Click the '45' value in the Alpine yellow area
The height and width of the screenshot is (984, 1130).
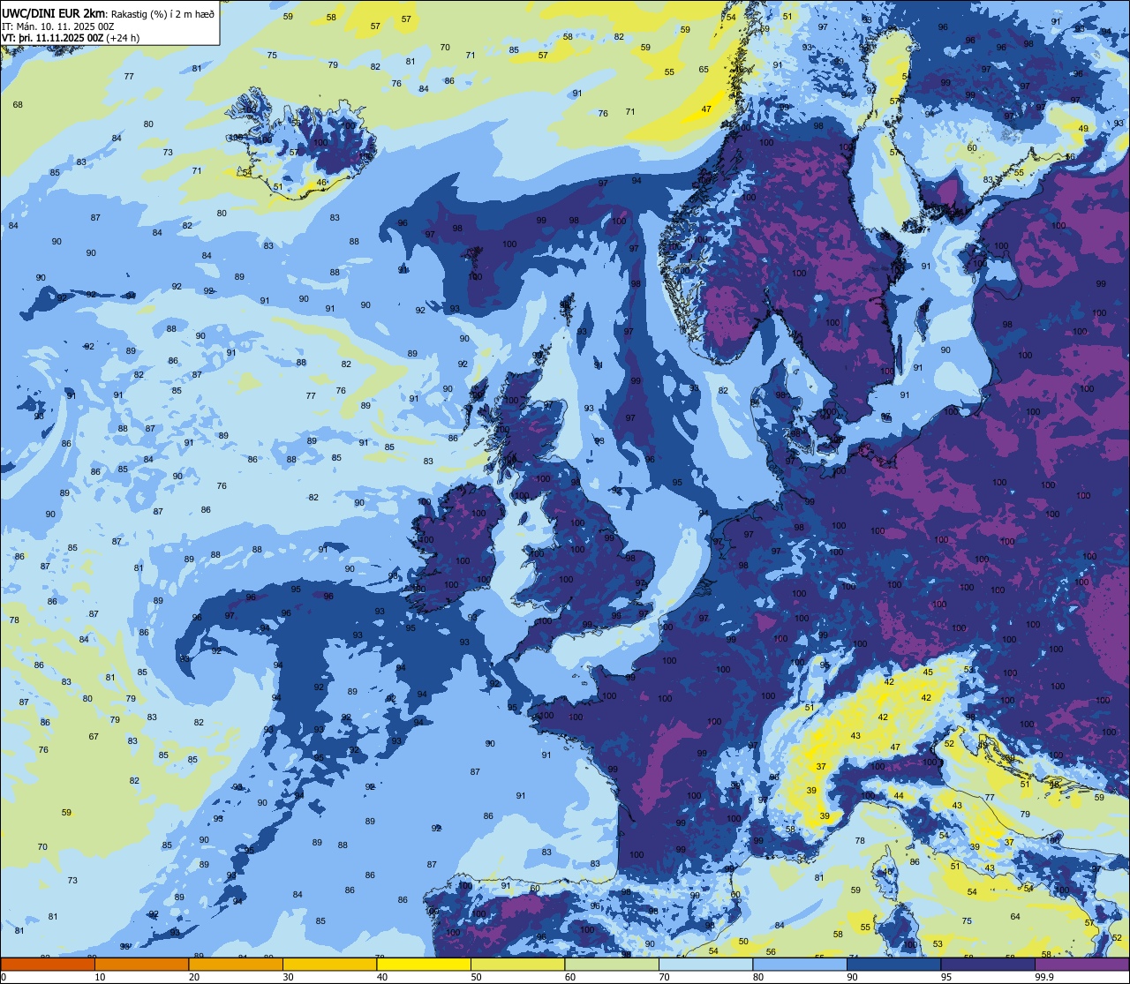tap(928, 672)
